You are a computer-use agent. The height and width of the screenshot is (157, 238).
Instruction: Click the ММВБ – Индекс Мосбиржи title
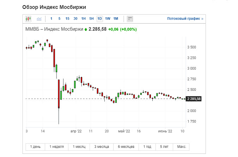pyautogui.click(x=54, y=29)
